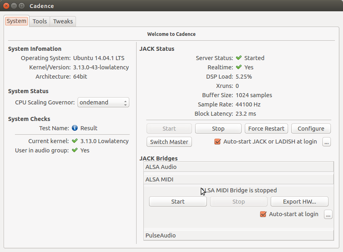This screenshot has height=252, width=343.
Task: Stop the JACK server
Action: click(218, 129)
